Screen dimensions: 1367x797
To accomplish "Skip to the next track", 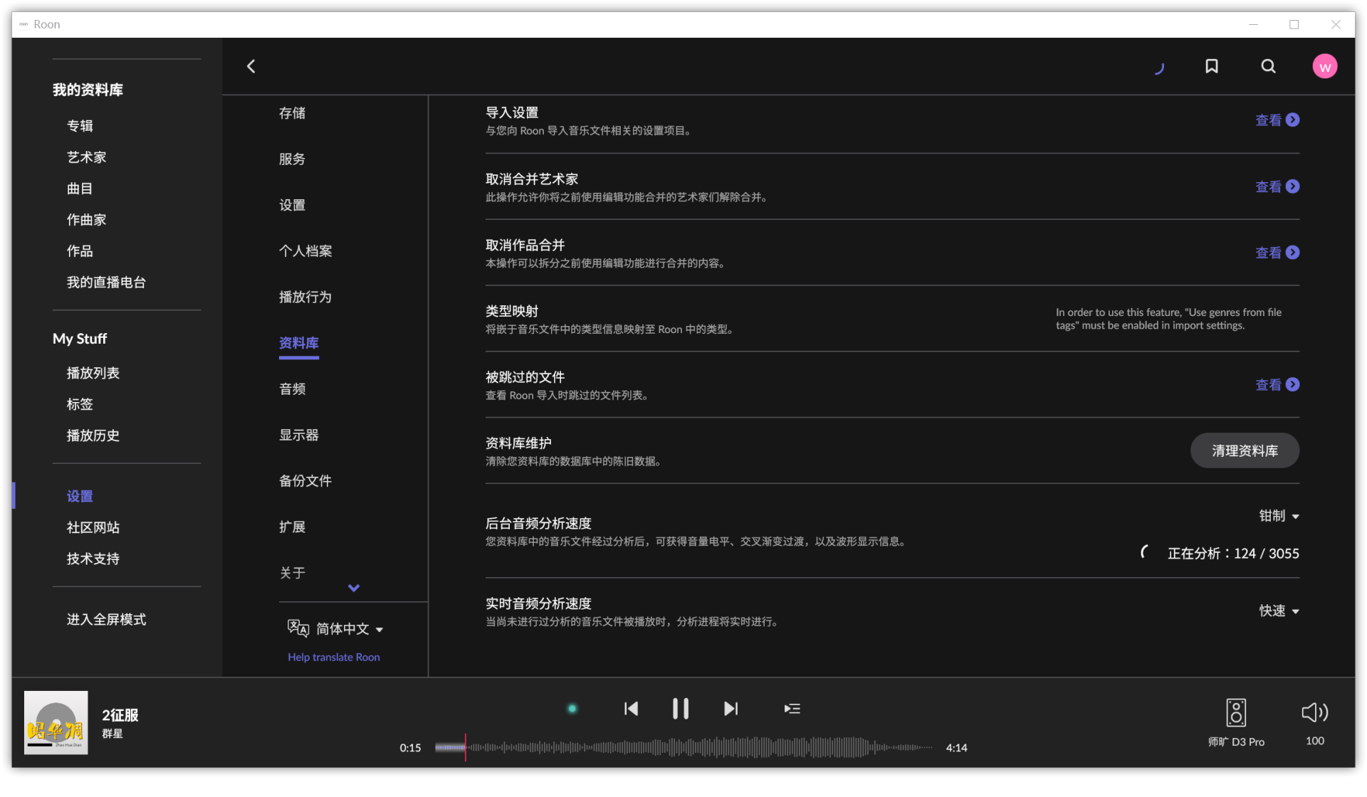I will click(730, 709).
